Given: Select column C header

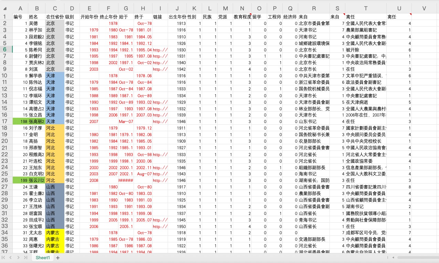Looking at the screenshot, I should coord(55,9).
